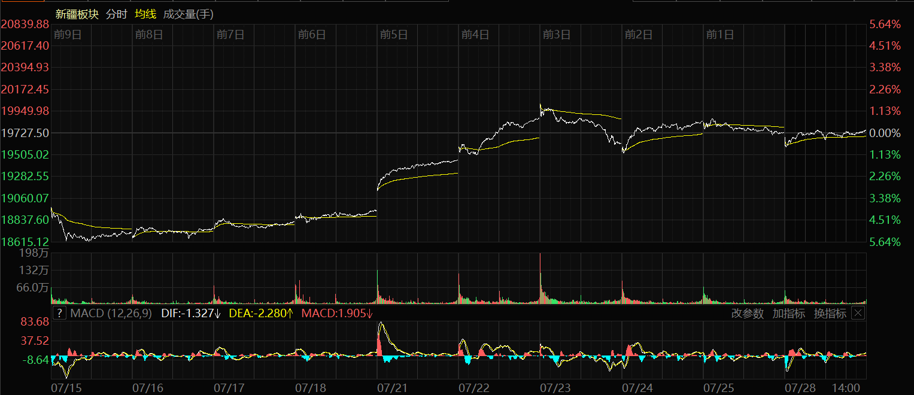Toggle the 均线 average line label
The width and height of the screenshot is (914, 395).
pos(145,14)
